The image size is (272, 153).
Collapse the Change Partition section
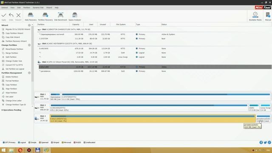29,45
